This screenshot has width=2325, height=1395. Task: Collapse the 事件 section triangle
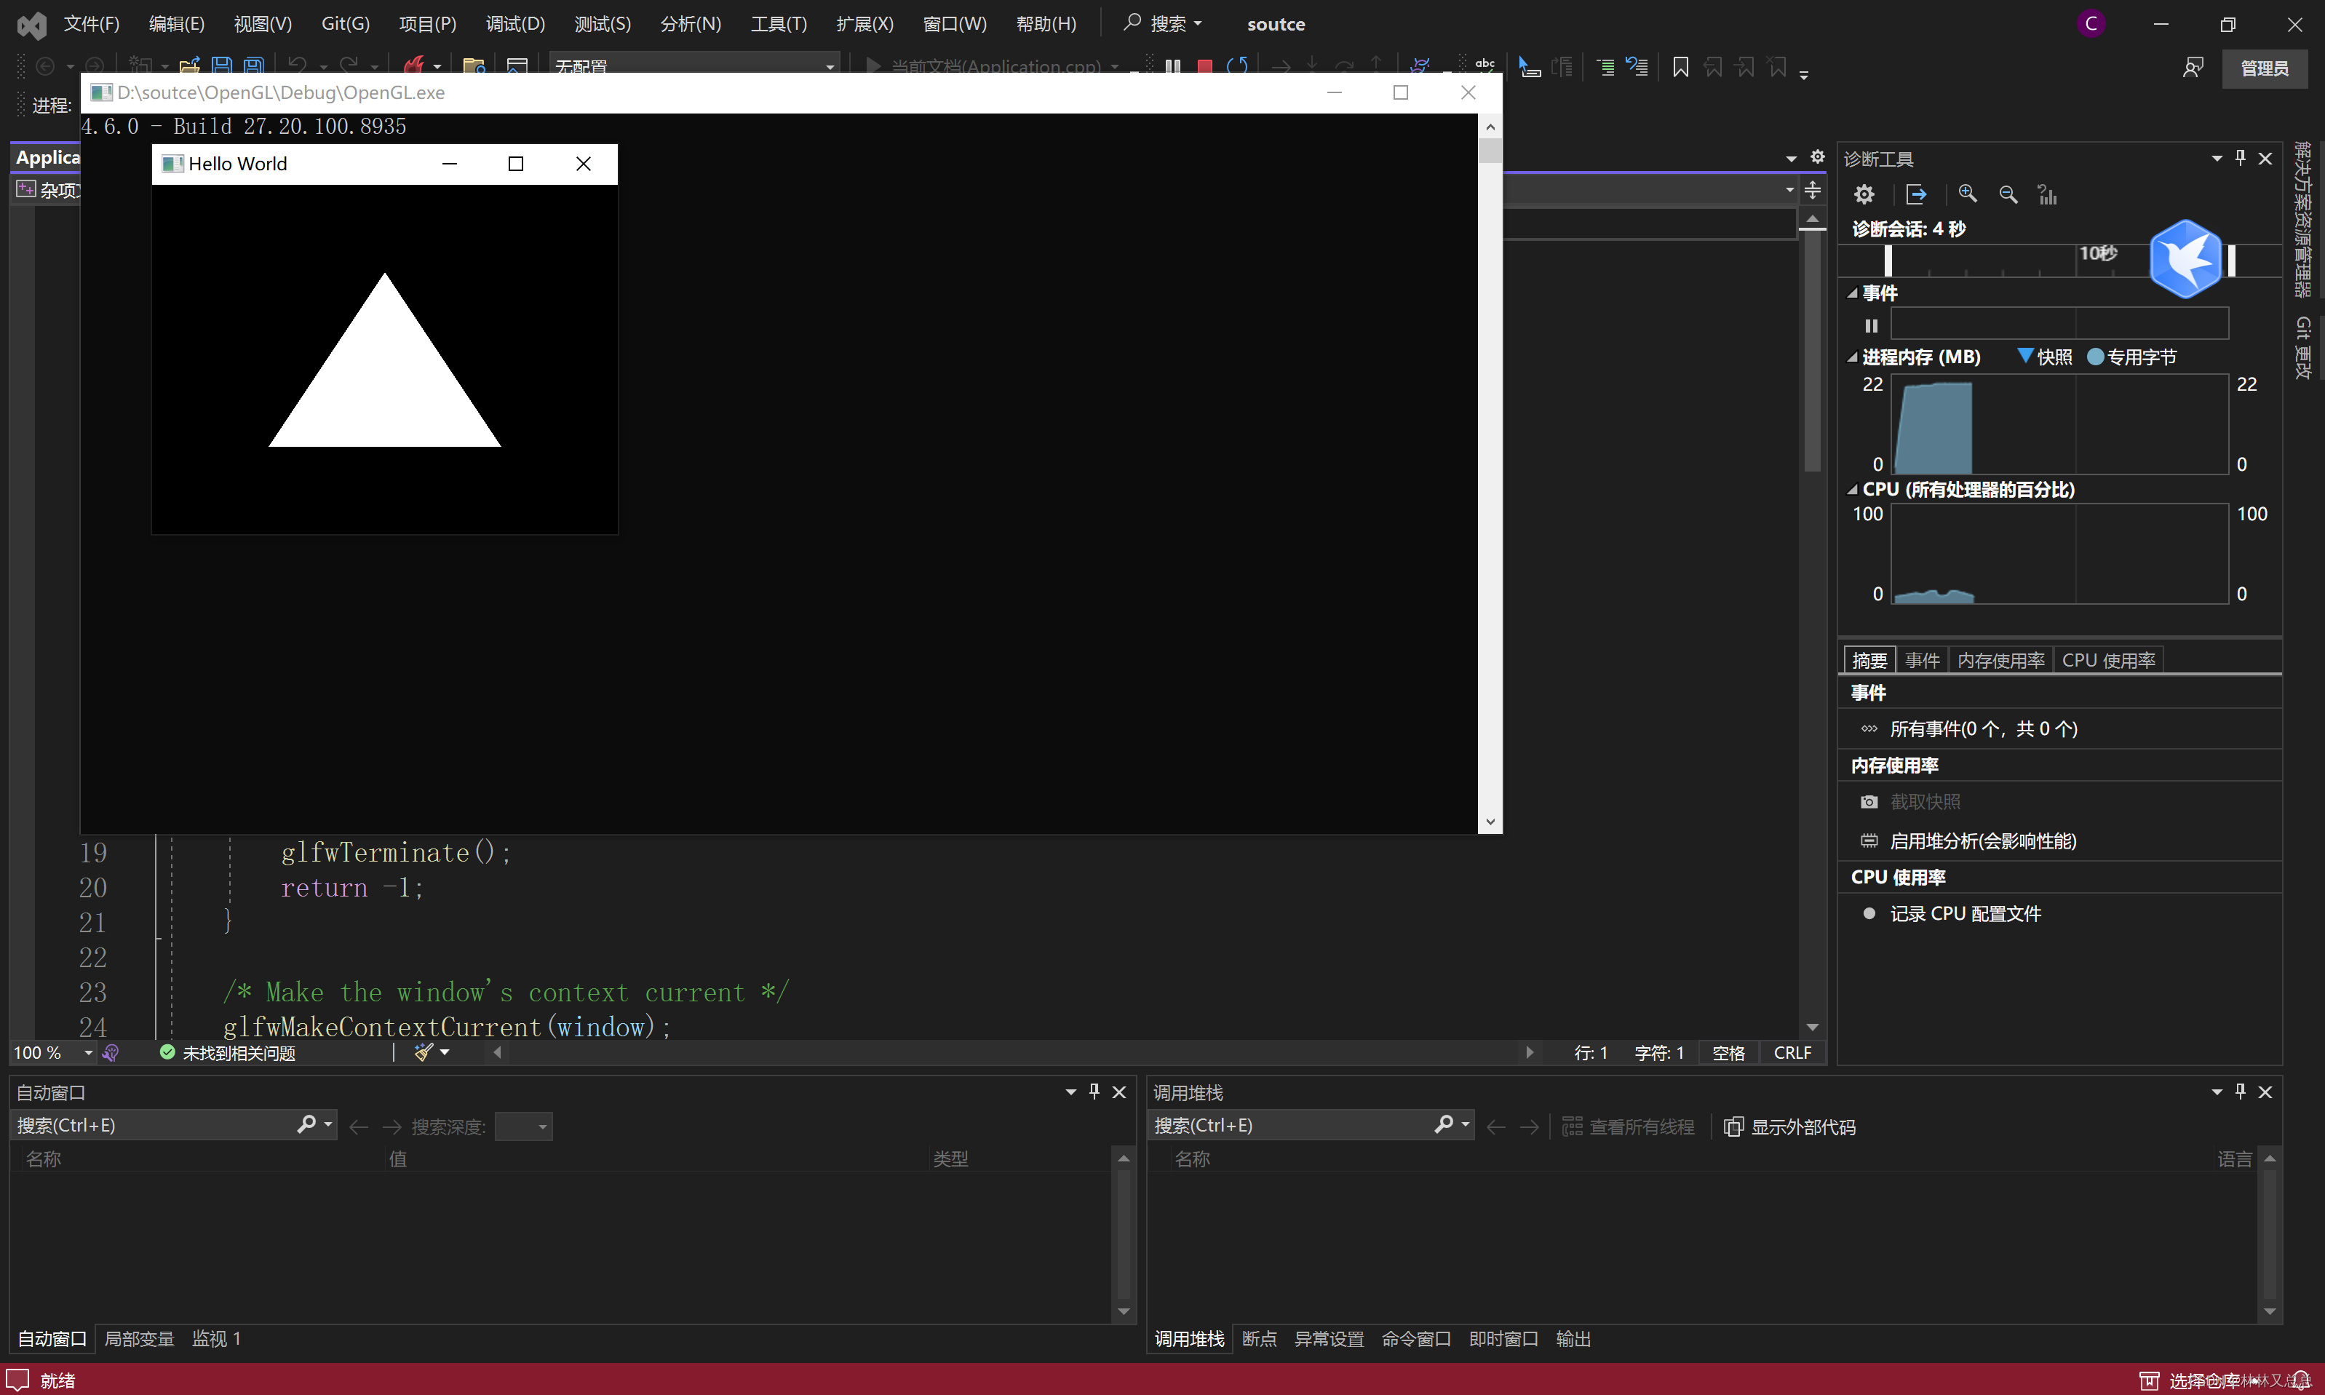[x=1851, y=293]
